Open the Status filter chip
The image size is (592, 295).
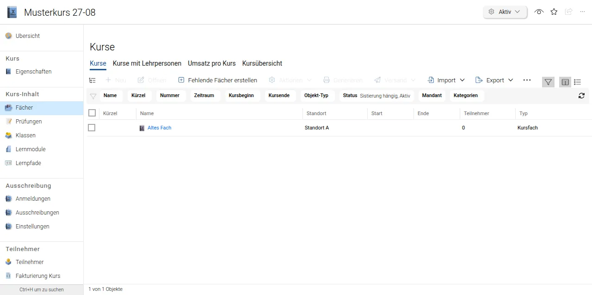[x=376, y=96]
